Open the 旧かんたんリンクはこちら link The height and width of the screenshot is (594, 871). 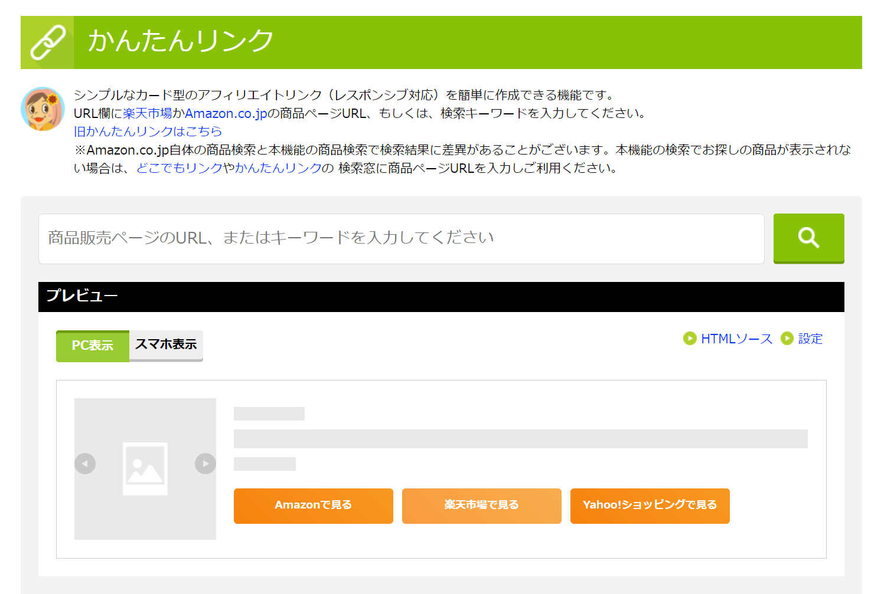[x=148, y=132]
